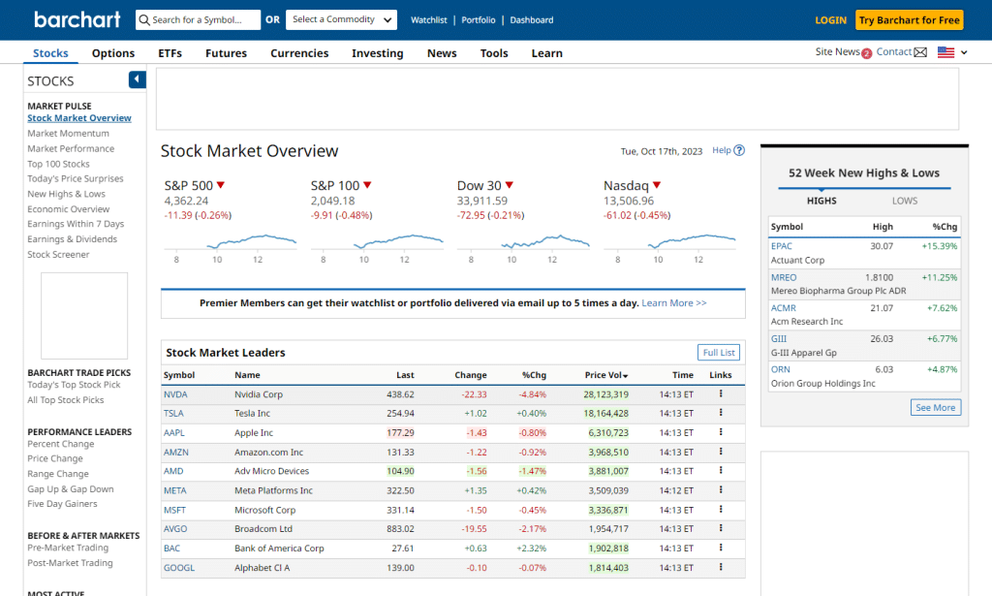The width and height of the screenshot is (992, 596).
Task: Click the search magnifier icon
Action: tap(143, 19)
